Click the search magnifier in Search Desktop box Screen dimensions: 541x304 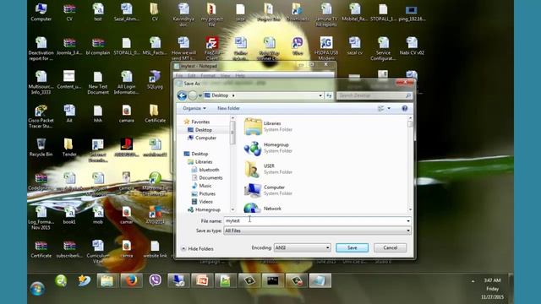tap(408, 95)
